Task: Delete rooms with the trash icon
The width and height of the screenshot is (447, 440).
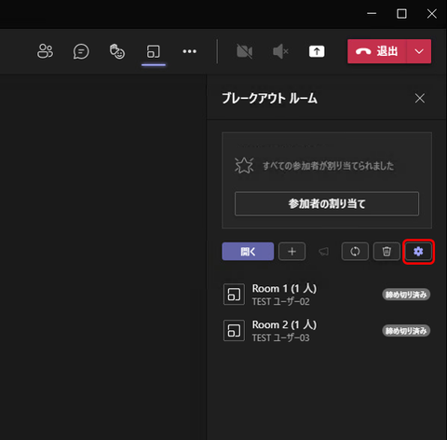Action: 386,252
